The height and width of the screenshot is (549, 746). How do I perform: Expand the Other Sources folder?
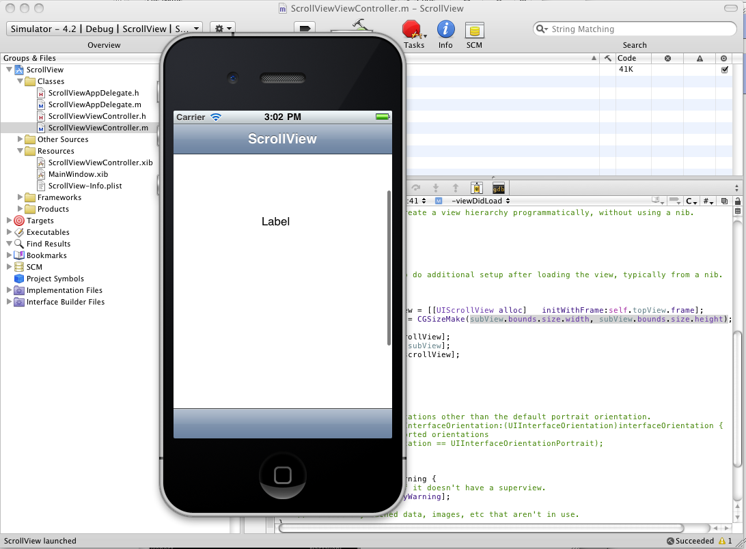[x=20, y=139]
